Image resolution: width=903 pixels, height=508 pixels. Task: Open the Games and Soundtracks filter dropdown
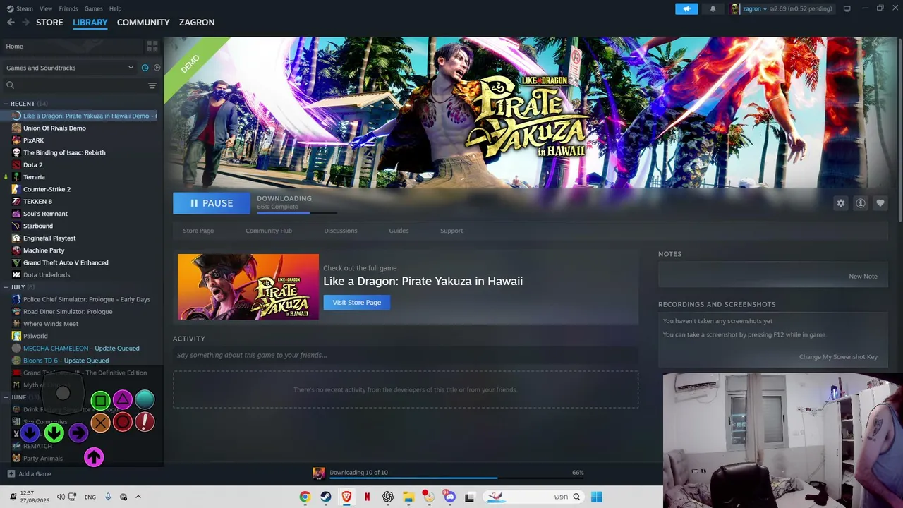(x=69, y=68)
